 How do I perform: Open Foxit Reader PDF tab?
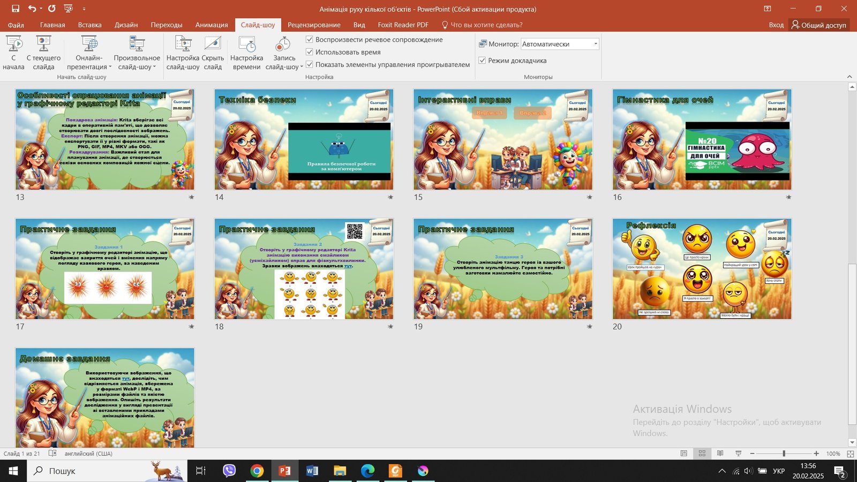[403, 25]
